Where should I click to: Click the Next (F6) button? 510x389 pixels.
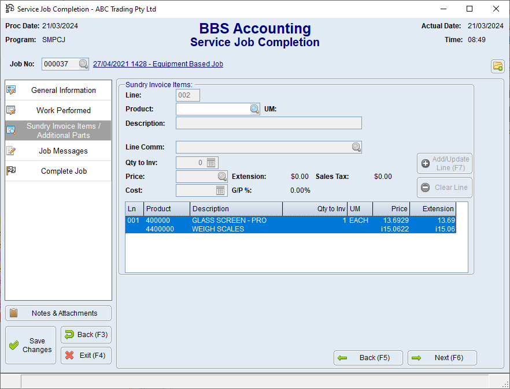[x=442, y=358]
